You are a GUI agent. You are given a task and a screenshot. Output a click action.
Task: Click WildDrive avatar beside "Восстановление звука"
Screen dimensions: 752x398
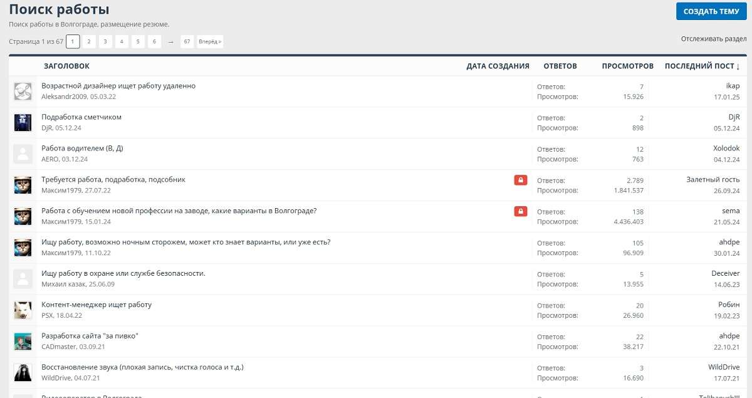coord(23,373)
